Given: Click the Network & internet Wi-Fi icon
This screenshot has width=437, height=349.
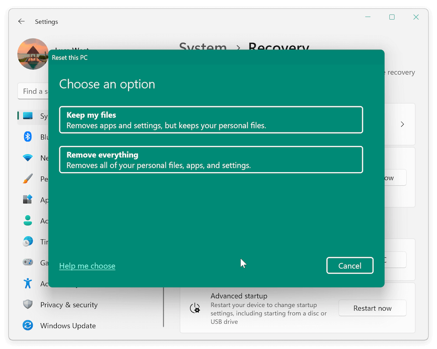Looking at the screenshot, I should pos(28,158).
